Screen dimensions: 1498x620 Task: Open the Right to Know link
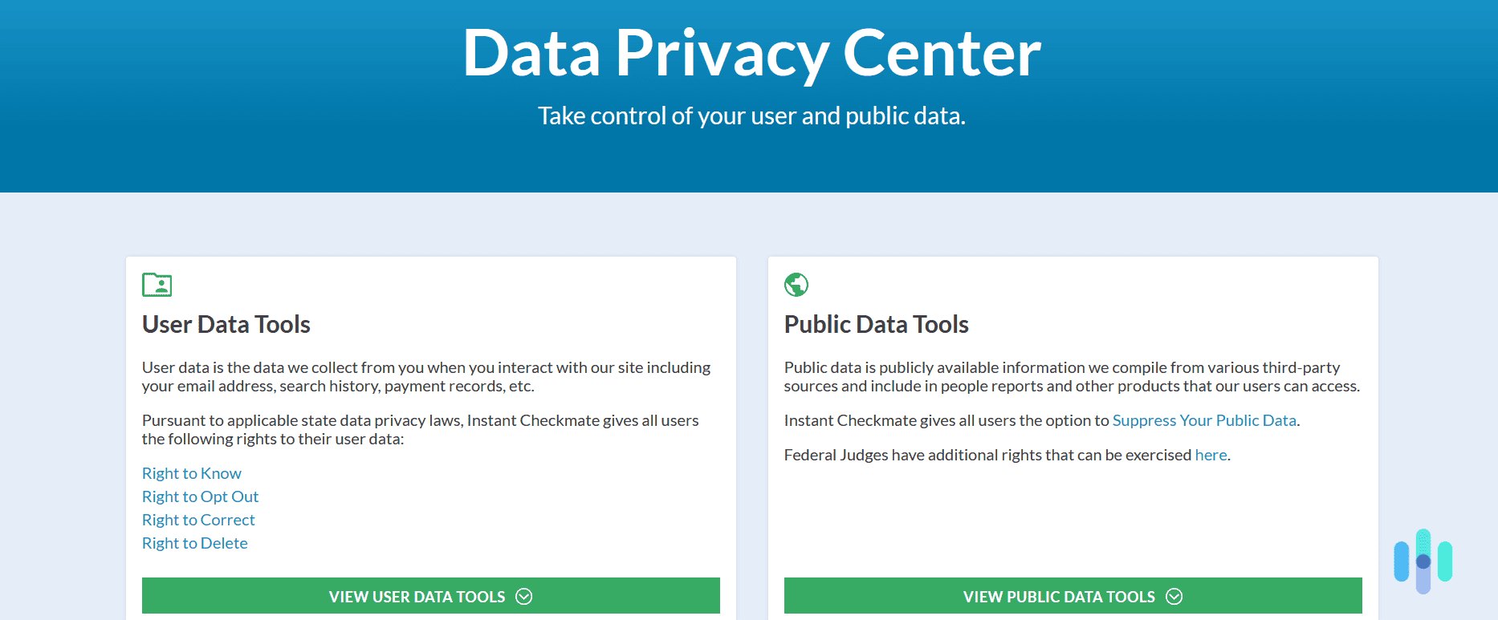click(191, 473)
